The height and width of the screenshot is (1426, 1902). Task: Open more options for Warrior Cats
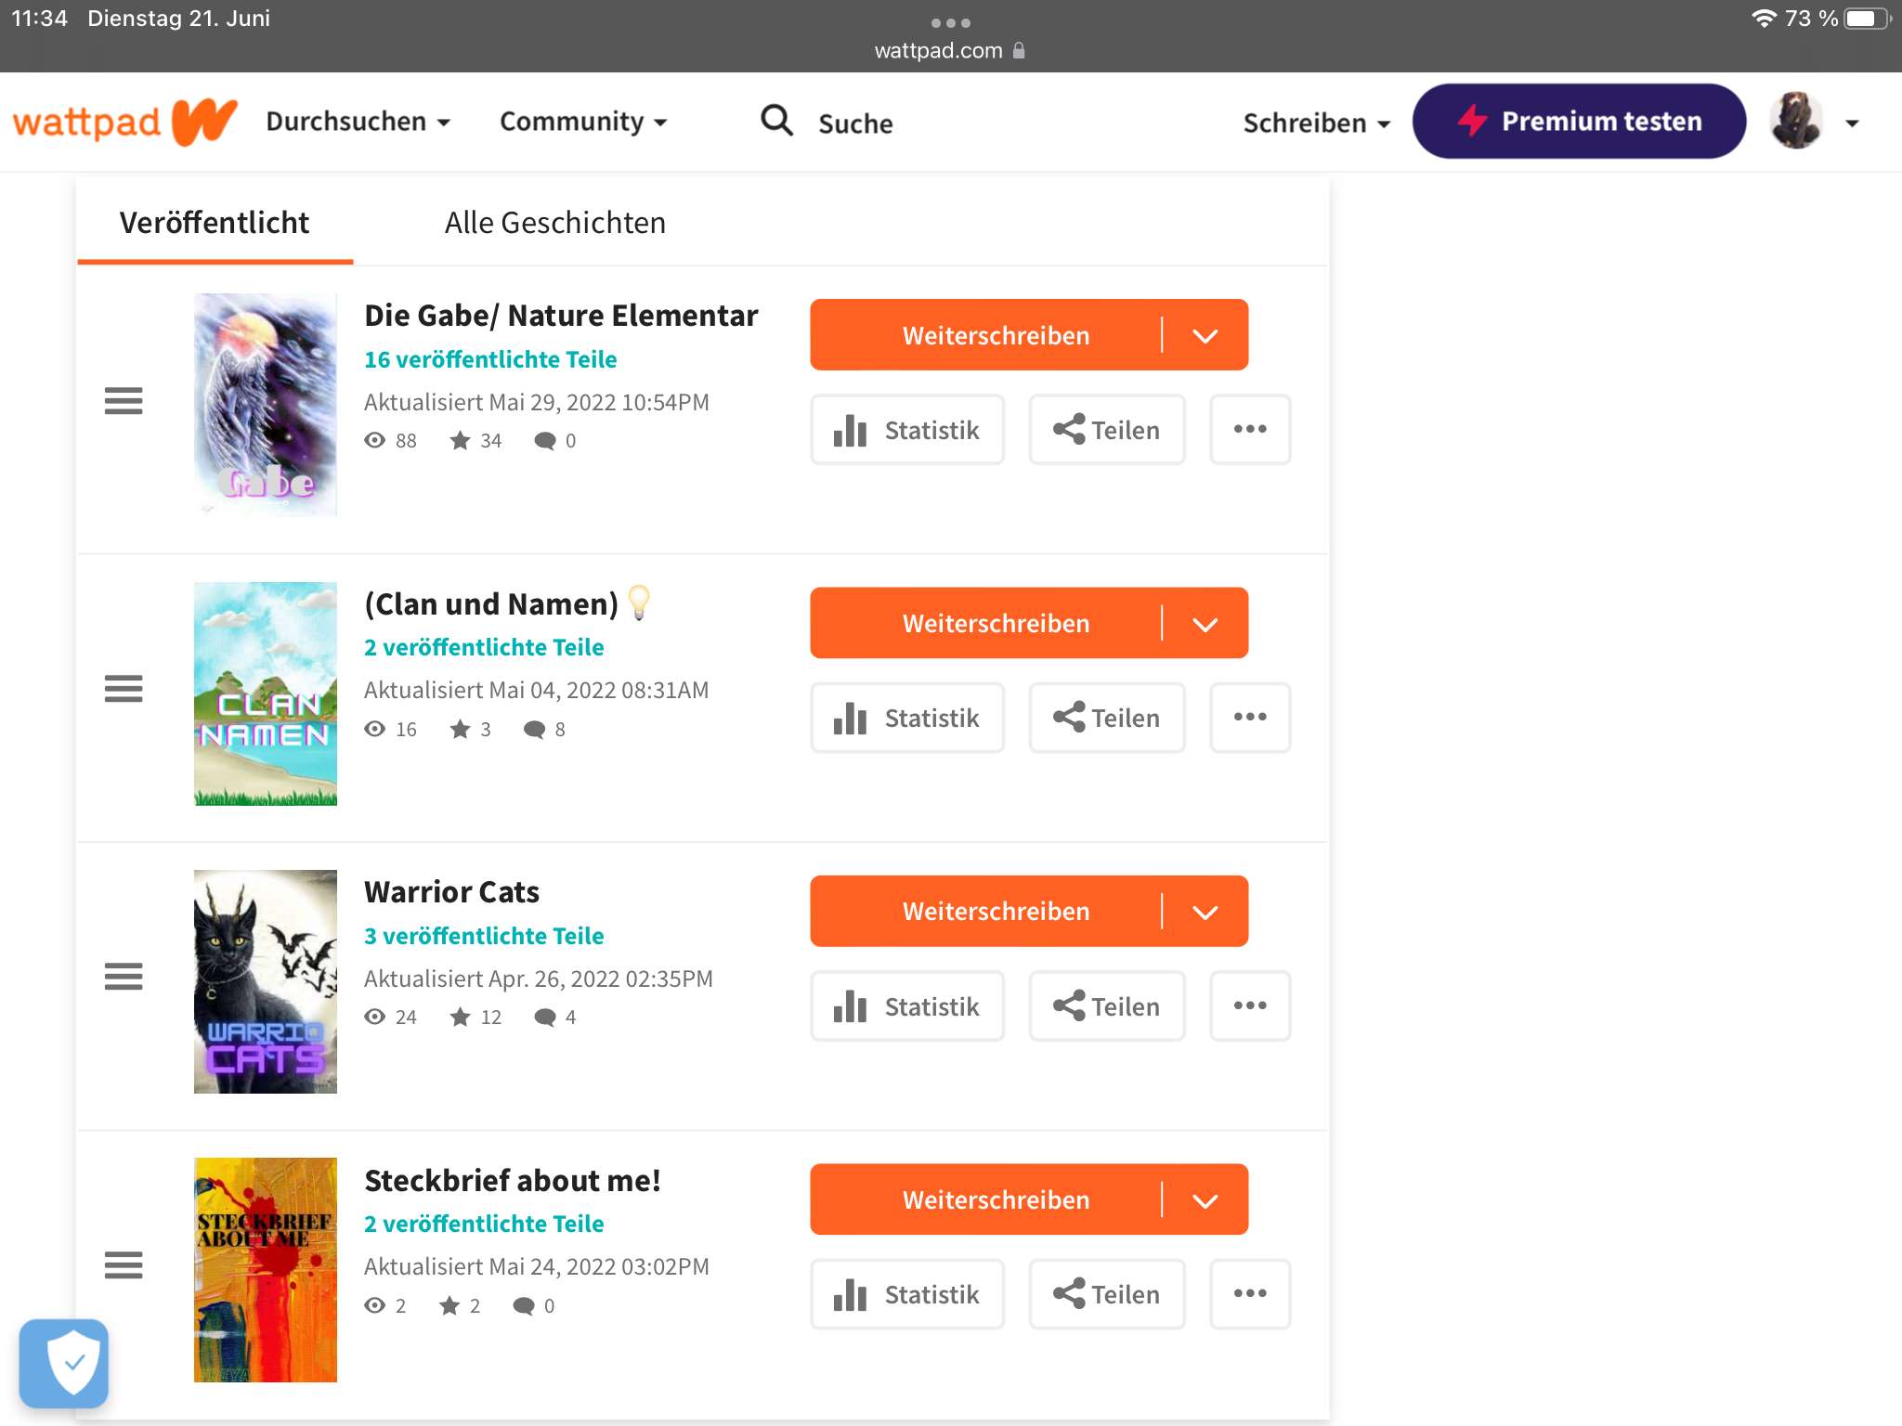point(1249,1005)
